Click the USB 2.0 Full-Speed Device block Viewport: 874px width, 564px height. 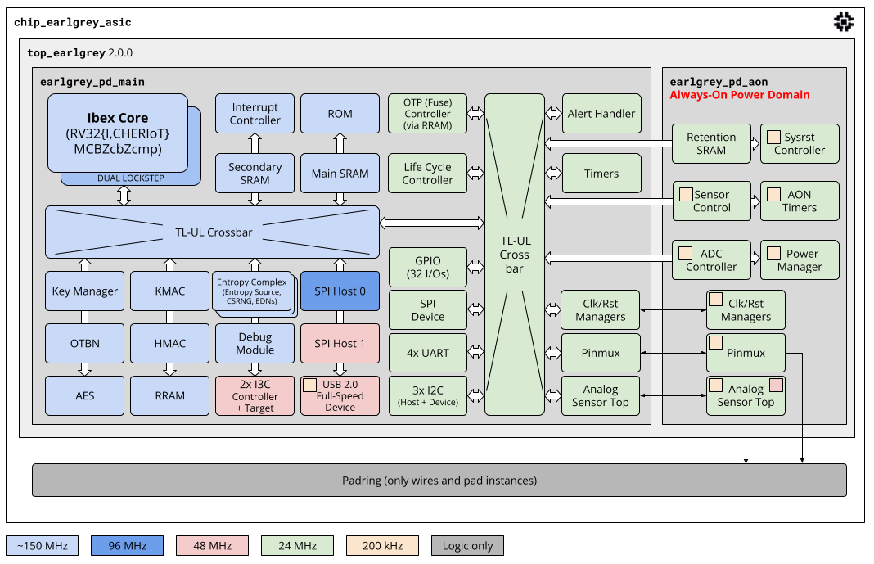click(x=340, y=395)
